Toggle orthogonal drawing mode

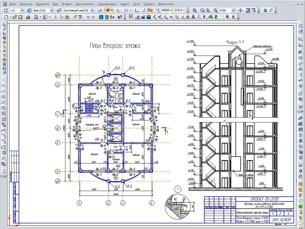pos(144,10)
